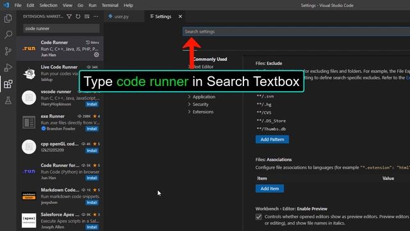Screen dimensions: 410x231
Task: Click the VS Code logo icon
Action: coord(6,5)
